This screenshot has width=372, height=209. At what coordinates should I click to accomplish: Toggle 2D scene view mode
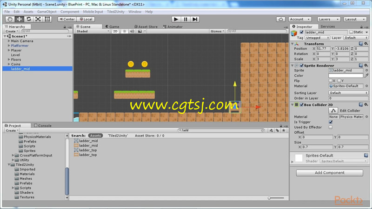[x=115, y=31]
